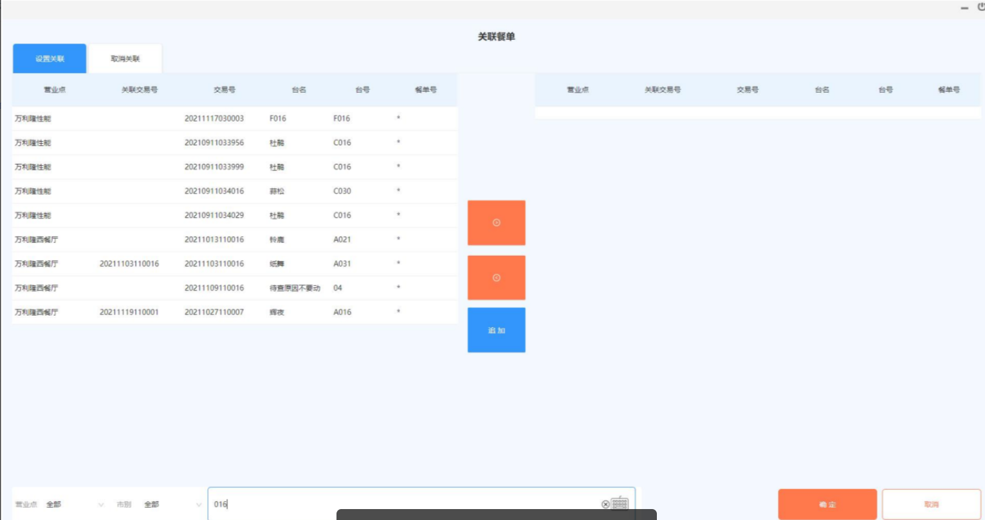Select the row with 待查原因不要动
Screen dimensions: 985x520
point(295,288)
